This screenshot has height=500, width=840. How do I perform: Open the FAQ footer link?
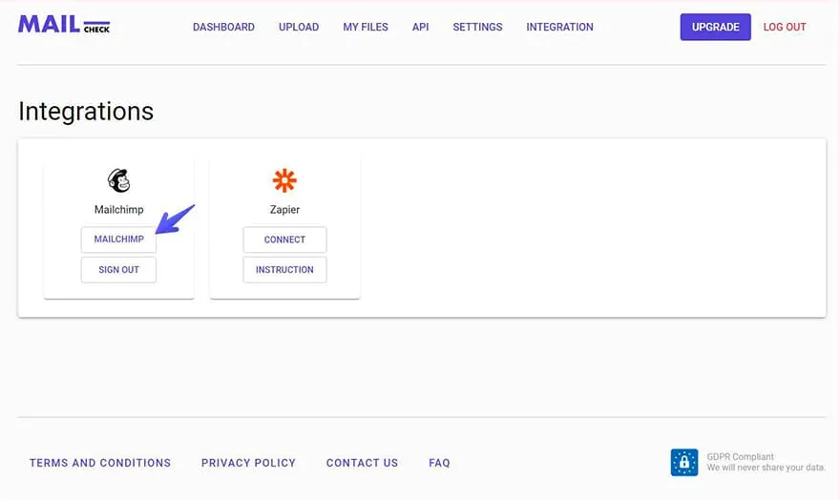439,463
